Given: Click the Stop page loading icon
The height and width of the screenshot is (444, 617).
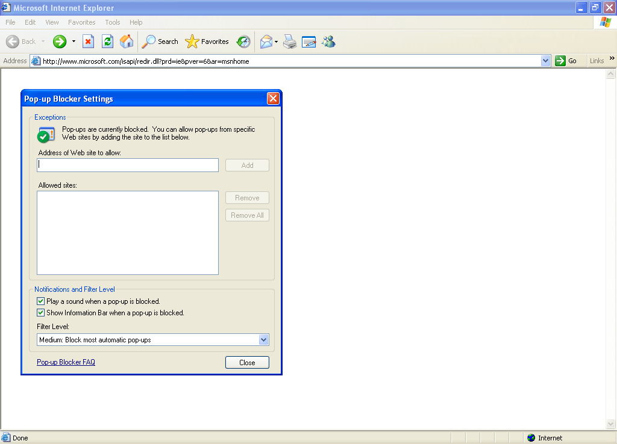Looking at the screenshot, I should point(88,42).
